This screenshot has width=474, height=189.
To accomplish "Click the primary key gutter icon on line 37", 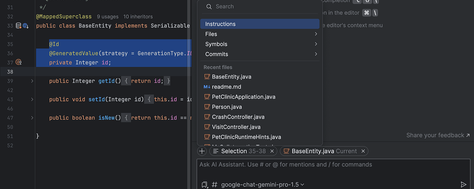I will click(19, 62).
